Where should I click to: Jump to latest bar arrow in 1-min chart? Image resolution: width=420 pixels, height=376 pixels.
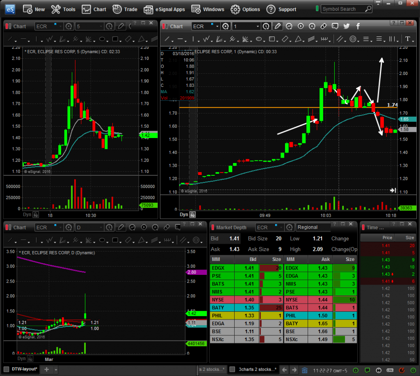[x=393, y=190]
